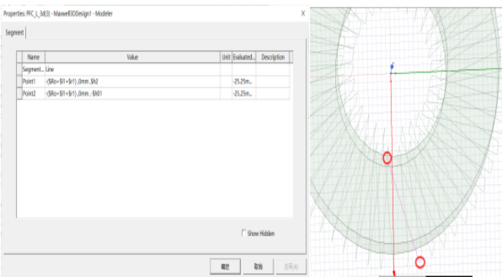Click the Name column header
This screenshot has width=502, height=277.
tap(34, 57)
